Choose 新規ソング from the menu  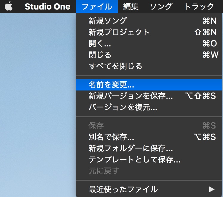tap(108, 21)
